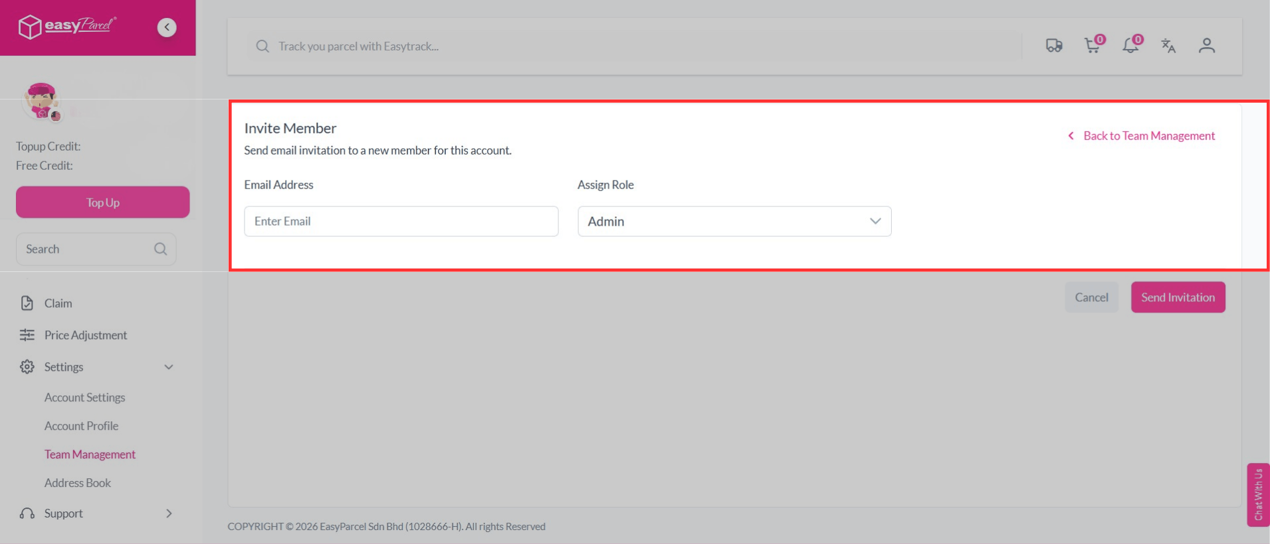Focus the Enter Email field
The width and height of the screenshot is (1270, 544).
pyautogui.click(x=401, y=222)
